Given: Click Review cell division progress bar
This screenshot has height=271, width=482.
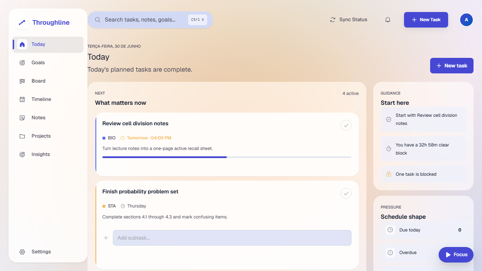Looking at the screenshot, I should click(x=227, y=157).
